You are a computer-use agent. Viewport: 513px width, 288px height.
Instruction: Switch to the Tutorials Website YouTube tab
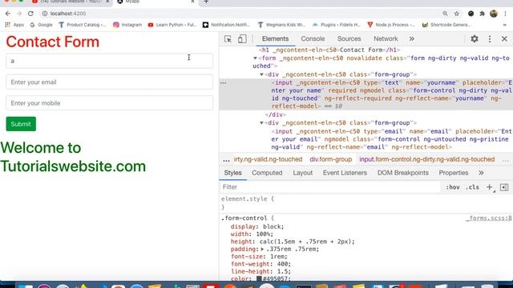pos(71,2)
